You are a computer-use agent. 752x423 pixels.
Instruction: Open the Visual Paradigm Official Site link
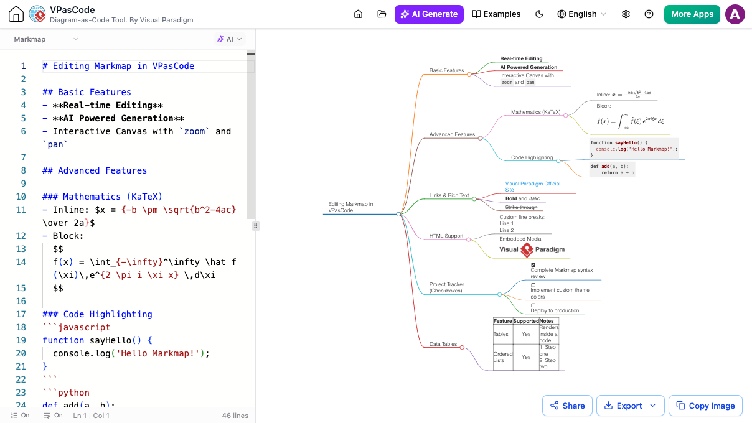(x=533, y=187)
